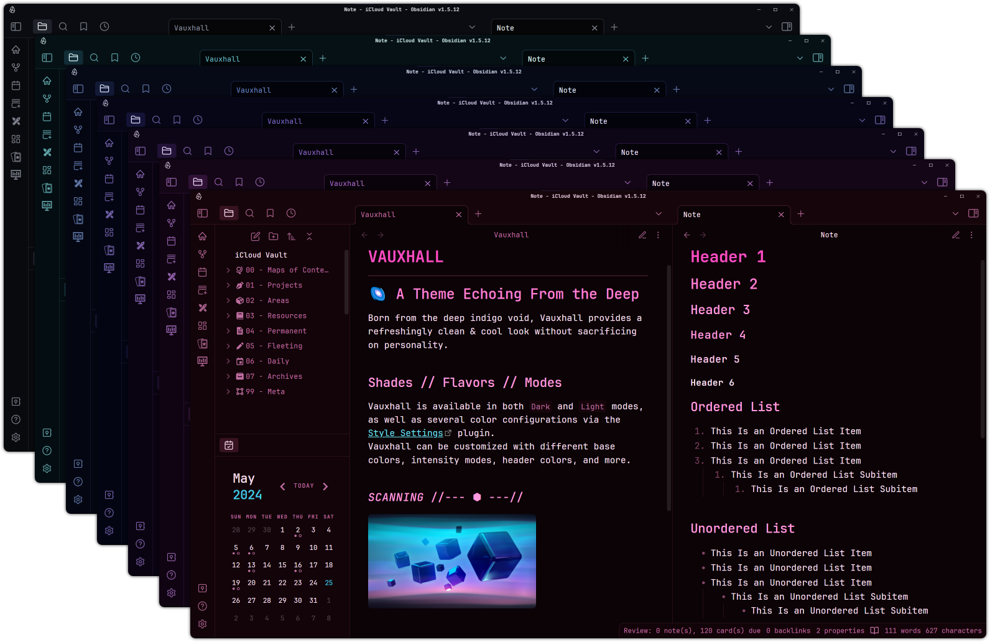The width and height of the screenshot is (990, 642).
Task: Click the clock recent-files icon in front window
Action: point(291,213)
